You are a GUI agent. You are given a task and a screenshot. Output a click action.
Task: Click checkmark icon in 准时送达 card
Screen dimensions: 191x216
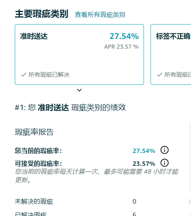[24, 75]
